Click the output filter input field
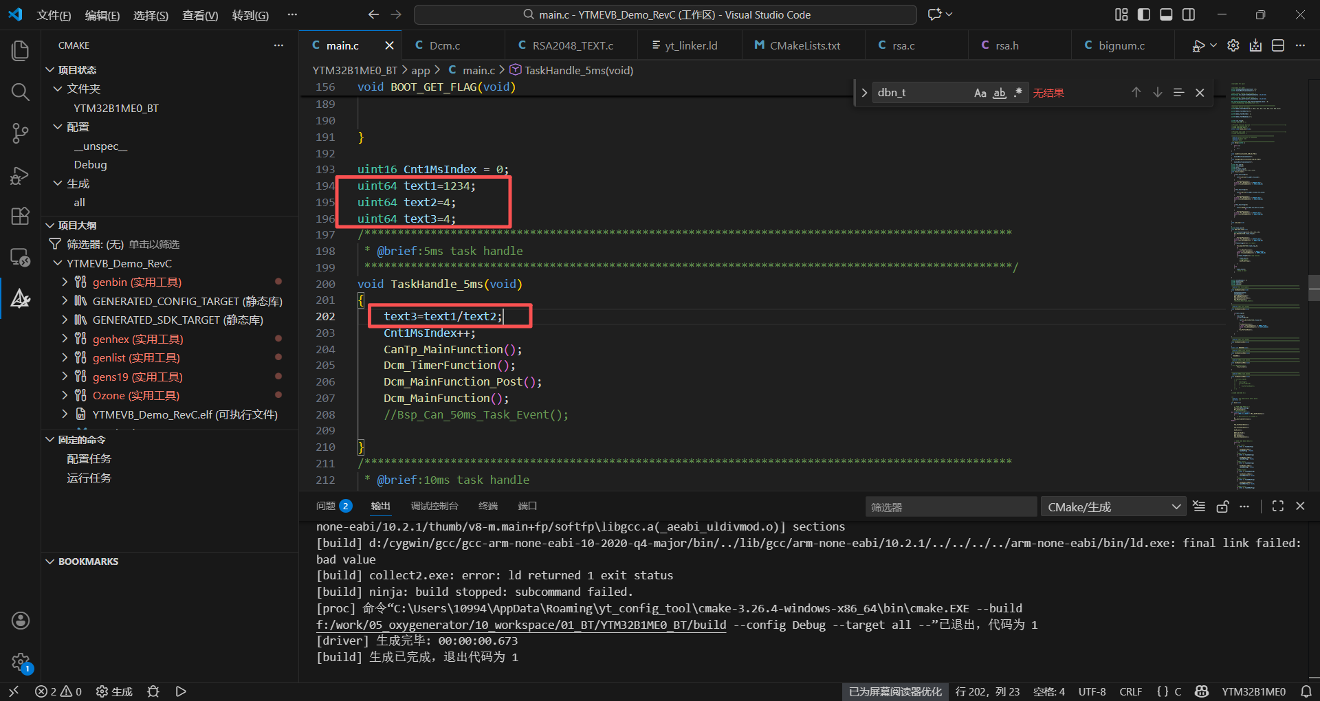The height and width of the screenshot is (701, 1320). 950,507
